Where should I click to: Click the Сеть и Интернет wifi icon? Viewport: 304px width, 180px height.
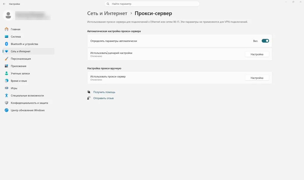tap(7, 51)
